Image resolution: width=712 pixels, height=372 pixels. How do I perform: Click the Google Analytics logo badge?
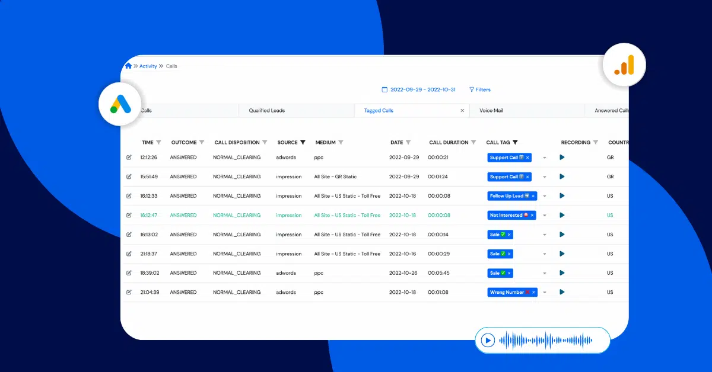(624, 65)
